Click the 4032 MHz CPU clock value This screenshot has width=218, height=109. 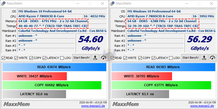pyautogui.click(x=98, y=16)
